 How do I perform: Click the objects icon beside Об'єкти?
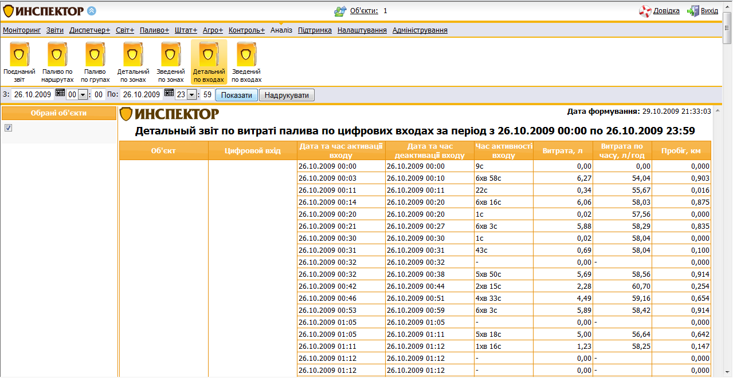pos(340,11)
